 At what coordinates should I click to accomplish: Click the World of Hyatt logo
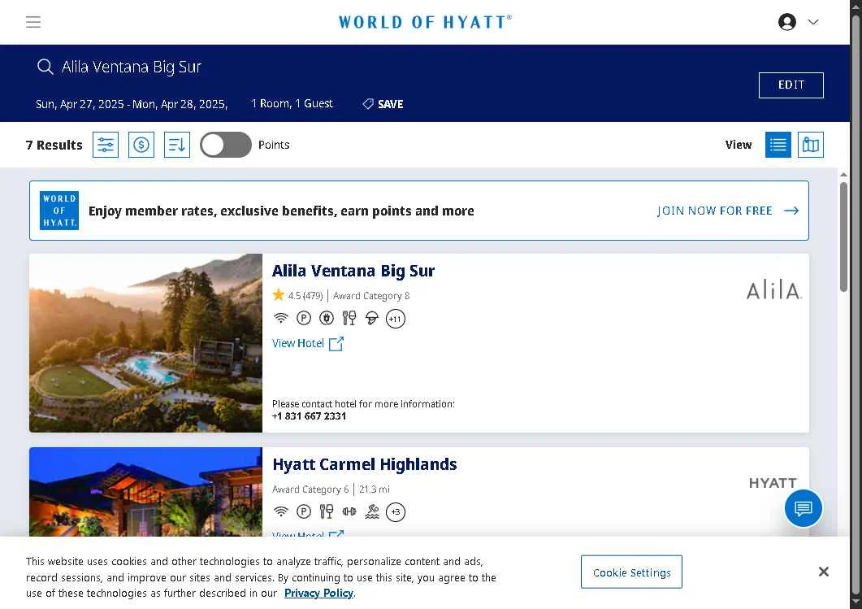coord(425,22)
